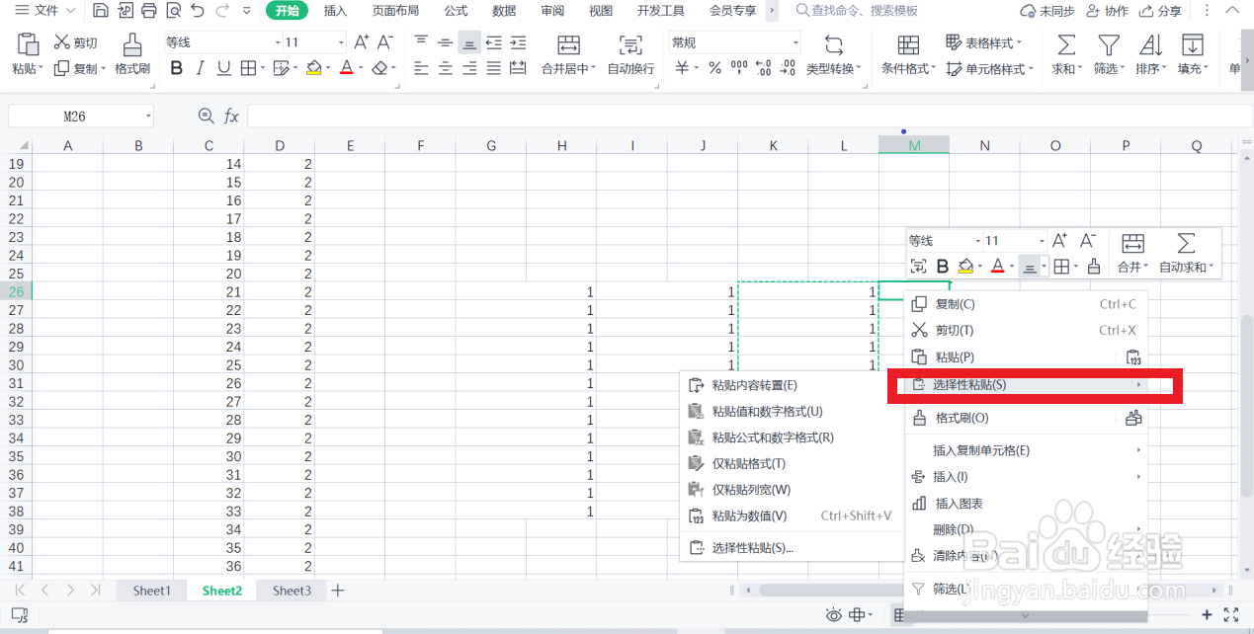
Task: Click the Merge and Center (合并居中) icon
Action: pos(568,45)
